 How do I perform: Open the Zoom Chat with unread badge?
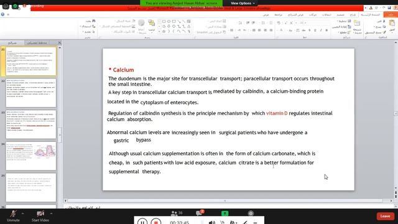pyautogui.click(x=200, y=213)
